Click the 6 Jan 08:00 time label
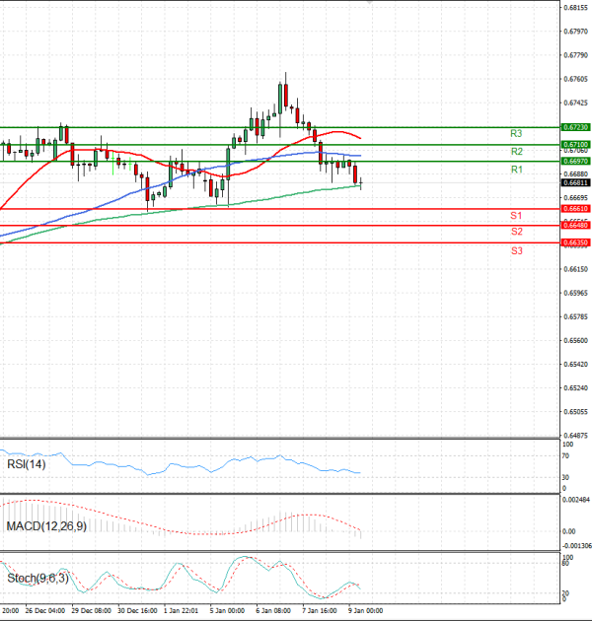The height and width of the screenshot is (621, 592). (273, 610)
